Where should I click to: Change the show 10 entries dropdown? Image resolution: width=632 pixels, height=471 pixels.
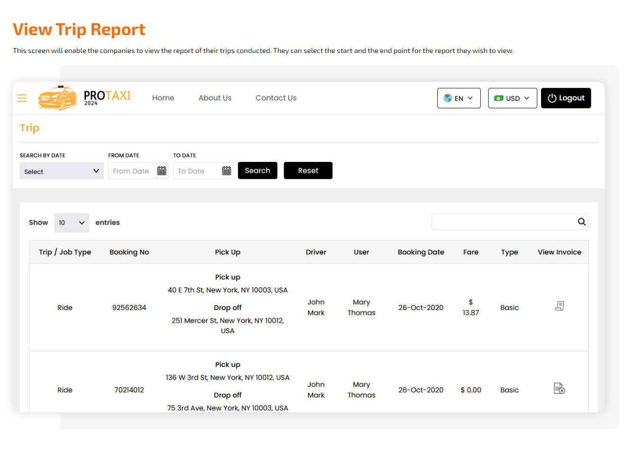pyautogui.click(x=72, y=222)
